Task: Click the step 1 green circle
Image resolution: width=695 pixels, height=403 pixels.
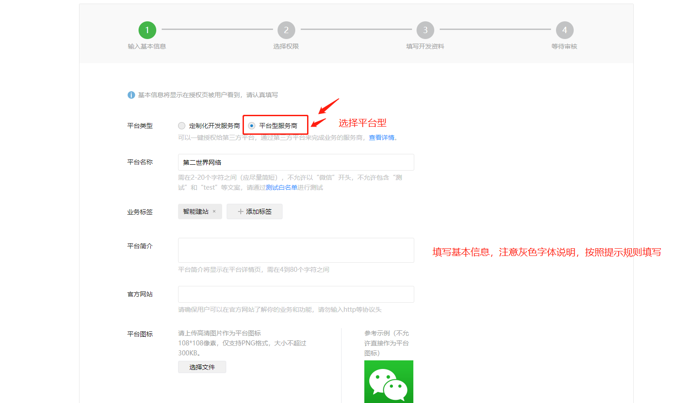Action: [147, 30]
